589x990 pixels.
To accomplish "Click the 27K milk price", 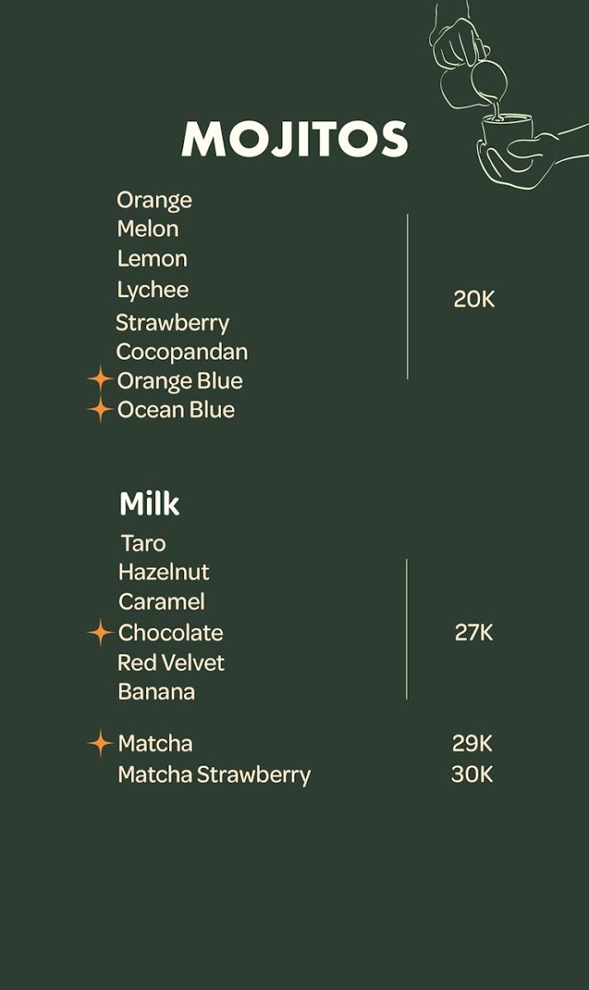I will pyautogui.click(x=474, y=633).
